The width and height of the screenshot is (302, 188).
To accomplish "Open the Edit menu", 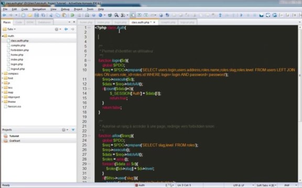I will pos(14,9).
